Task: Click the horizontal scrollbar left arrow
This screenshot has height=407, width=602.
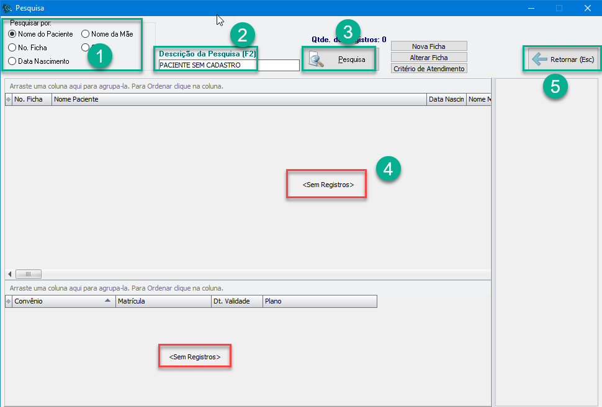Action: pyautogui.click(x=9, y=274)
